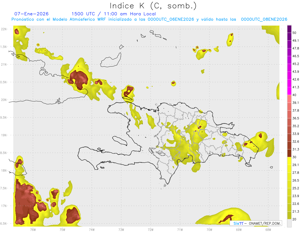Image resolution: width=301 pixels, height=233 pixels.
Task: Pick the dark brown swatch between 30 and 31.3
Action: point(289,153)
